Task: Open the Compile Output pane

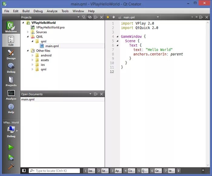Action: click(129, 171)
